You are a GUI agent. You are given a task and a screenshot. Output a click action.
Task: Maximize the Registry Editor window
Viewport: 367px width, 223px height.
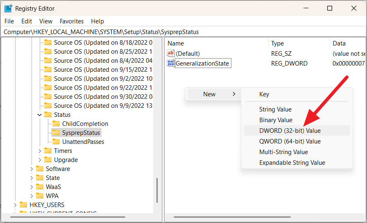[330, 9]
